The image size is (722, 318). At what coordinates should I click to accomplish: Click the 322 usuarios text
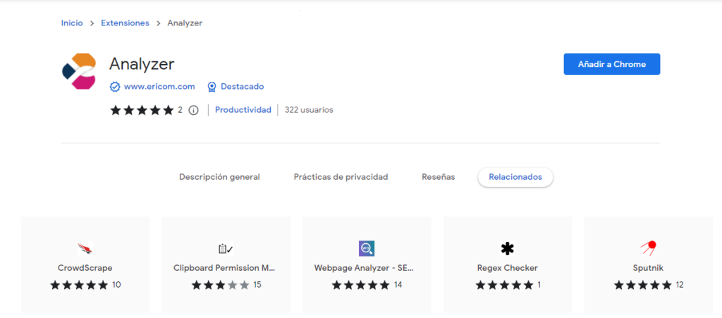pyautogui.click(x=309, y=110)
